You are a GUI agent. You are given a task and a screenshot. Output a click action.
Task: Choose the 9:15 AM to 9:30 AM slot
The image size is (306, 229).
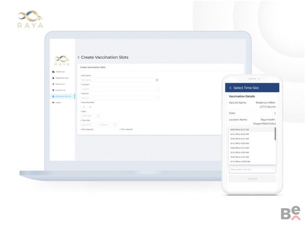coord(252,152)
